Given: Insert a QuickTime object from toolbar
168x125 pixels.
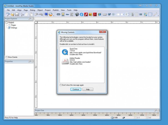Looking at the screenshot, I should point(82,14).
